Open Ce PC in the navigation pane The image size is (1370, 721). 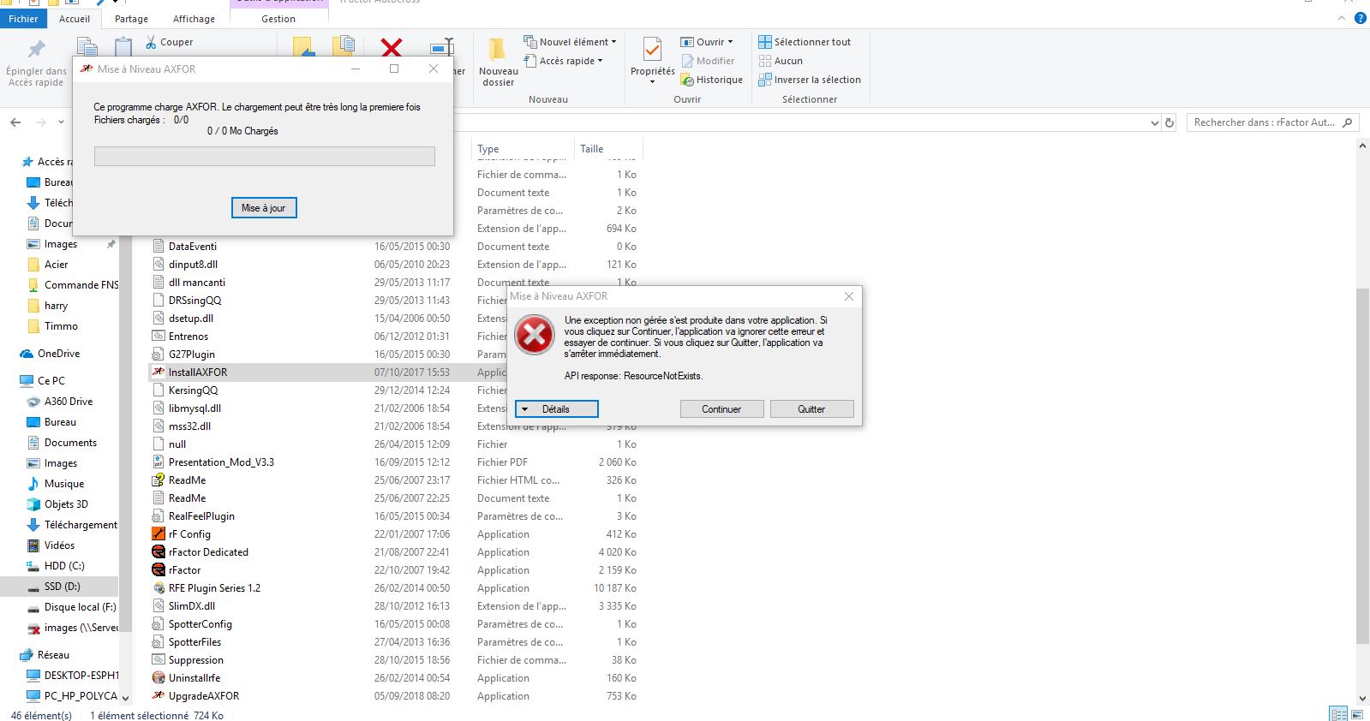51,381
